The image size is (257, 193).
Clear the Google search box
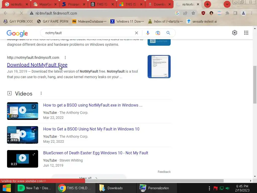point(136,33)
